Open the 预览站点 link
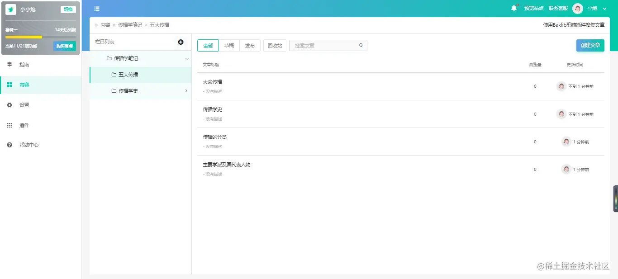The image size is (618, 279). click(x=534, y=9)
